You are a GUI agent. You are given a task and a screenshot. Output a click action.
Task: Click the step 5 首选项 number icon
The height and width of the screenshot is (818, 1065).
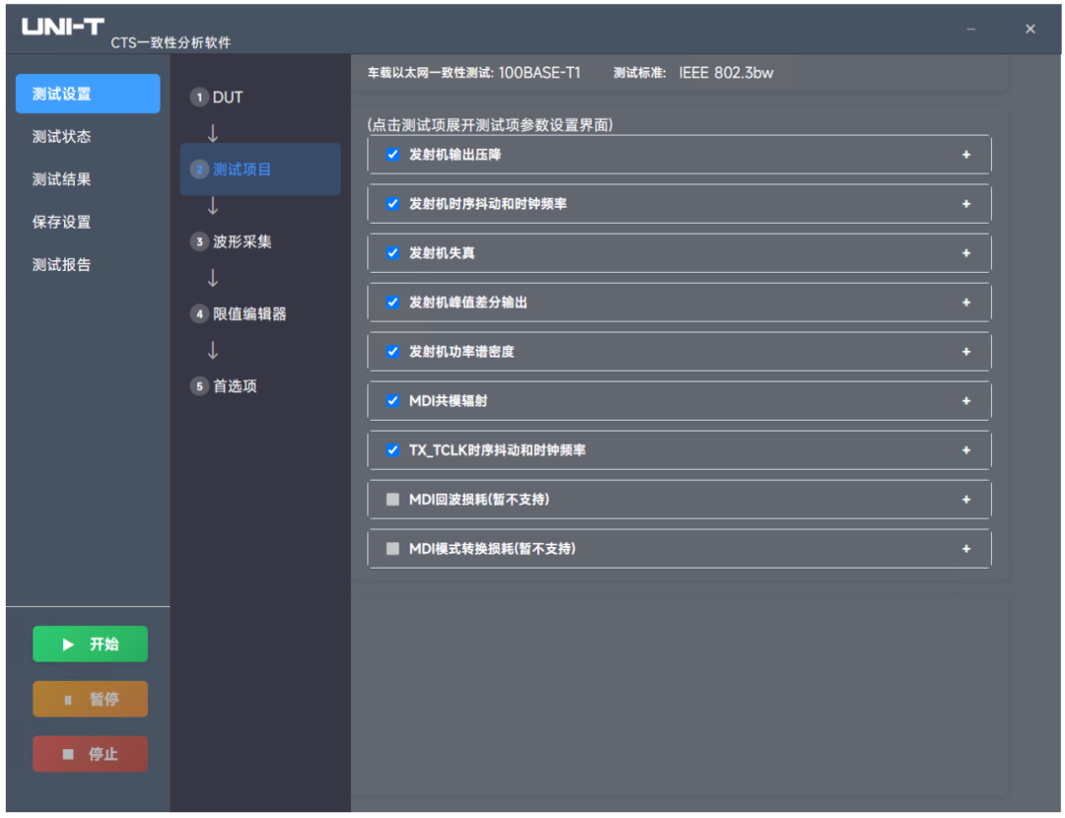199,386
